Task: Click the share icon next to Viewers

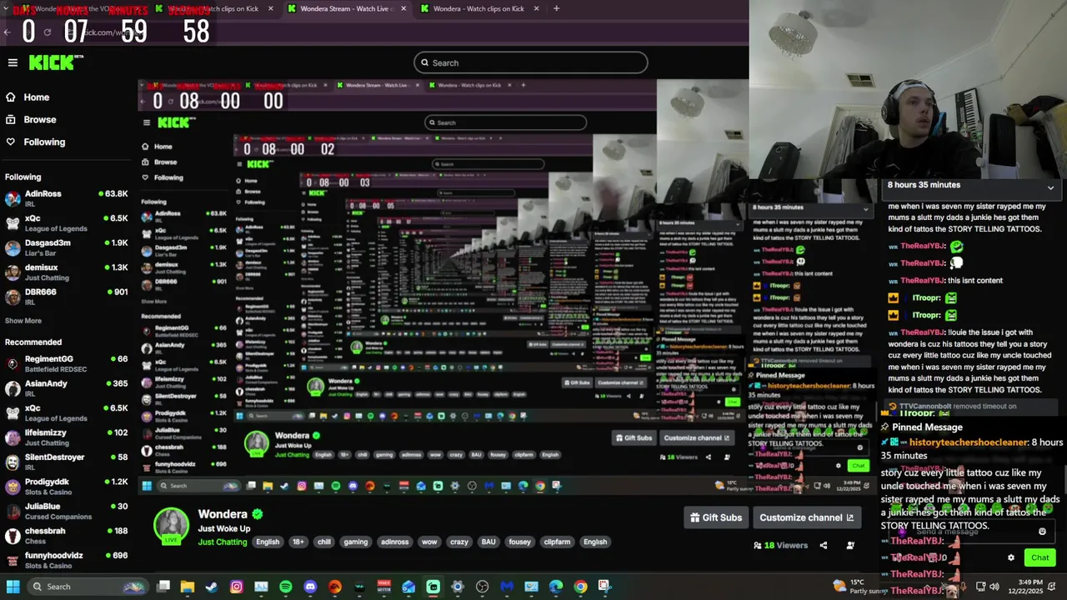Action: point(824,545)
